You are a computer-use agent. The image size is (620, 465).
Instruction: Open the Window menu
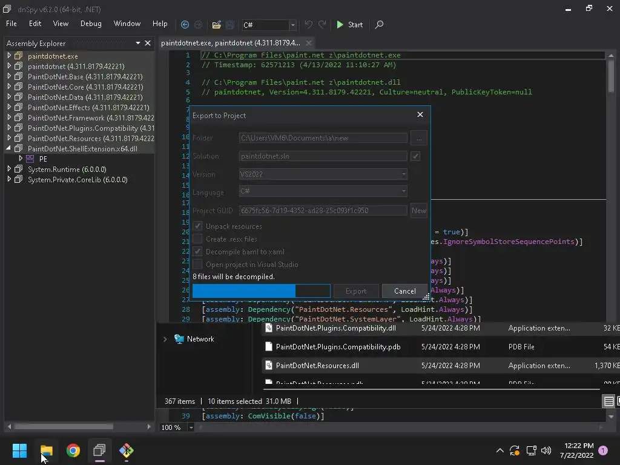pyautogui.click(x=127, y=24)
